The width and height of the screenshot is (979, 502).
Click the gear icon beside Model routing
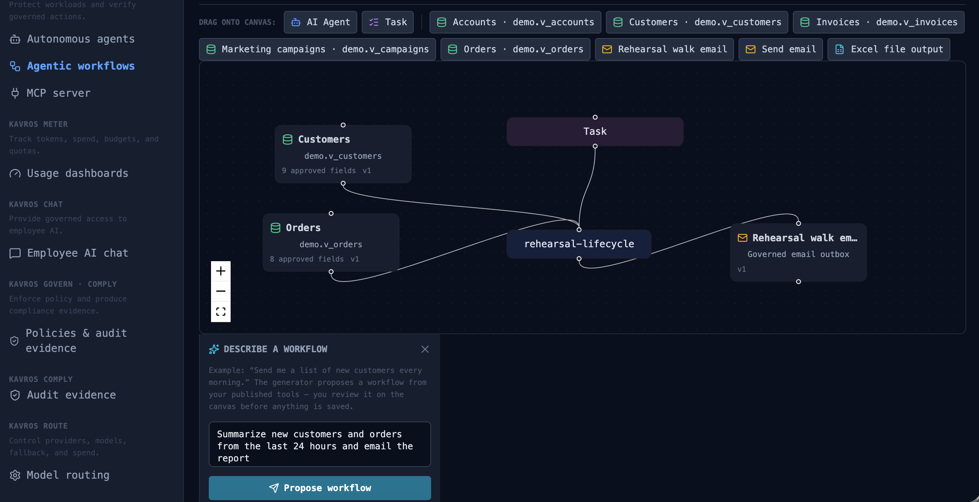[15, 475]
